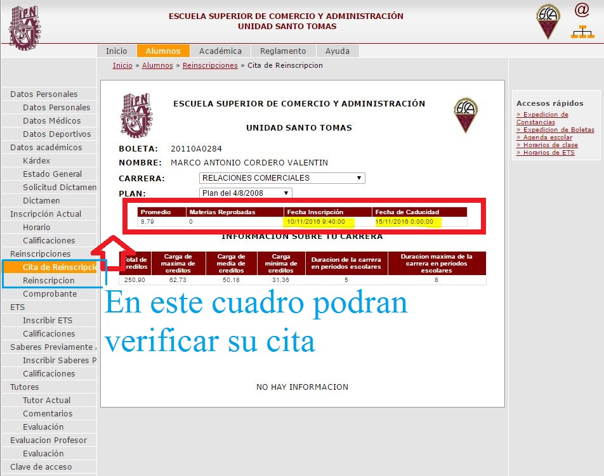Click the total credits value 250.90
Screen dimensions: 604x476
[x=135, y=280]
